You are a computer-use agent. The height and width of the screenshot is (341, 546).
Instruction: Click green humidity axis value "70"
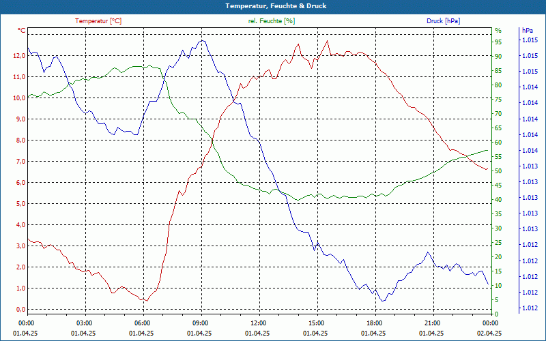[x=498, y=114]
